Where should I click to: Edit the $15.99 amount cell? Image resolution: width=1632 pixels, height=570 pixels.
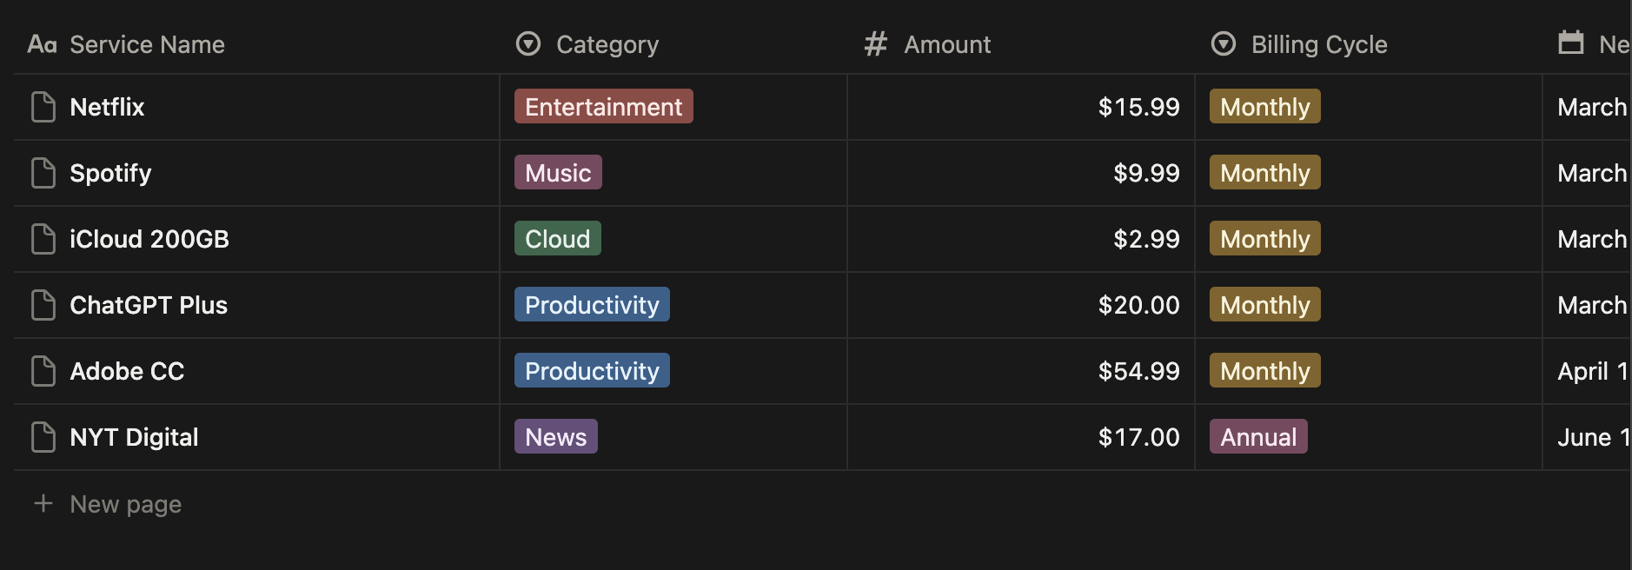[x=1021, y=107]
